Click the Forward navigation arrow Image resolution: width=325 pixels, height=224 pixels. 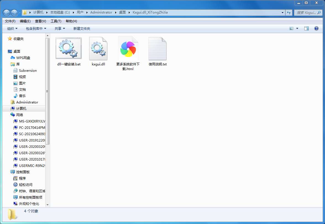click(x=14, y=13)
